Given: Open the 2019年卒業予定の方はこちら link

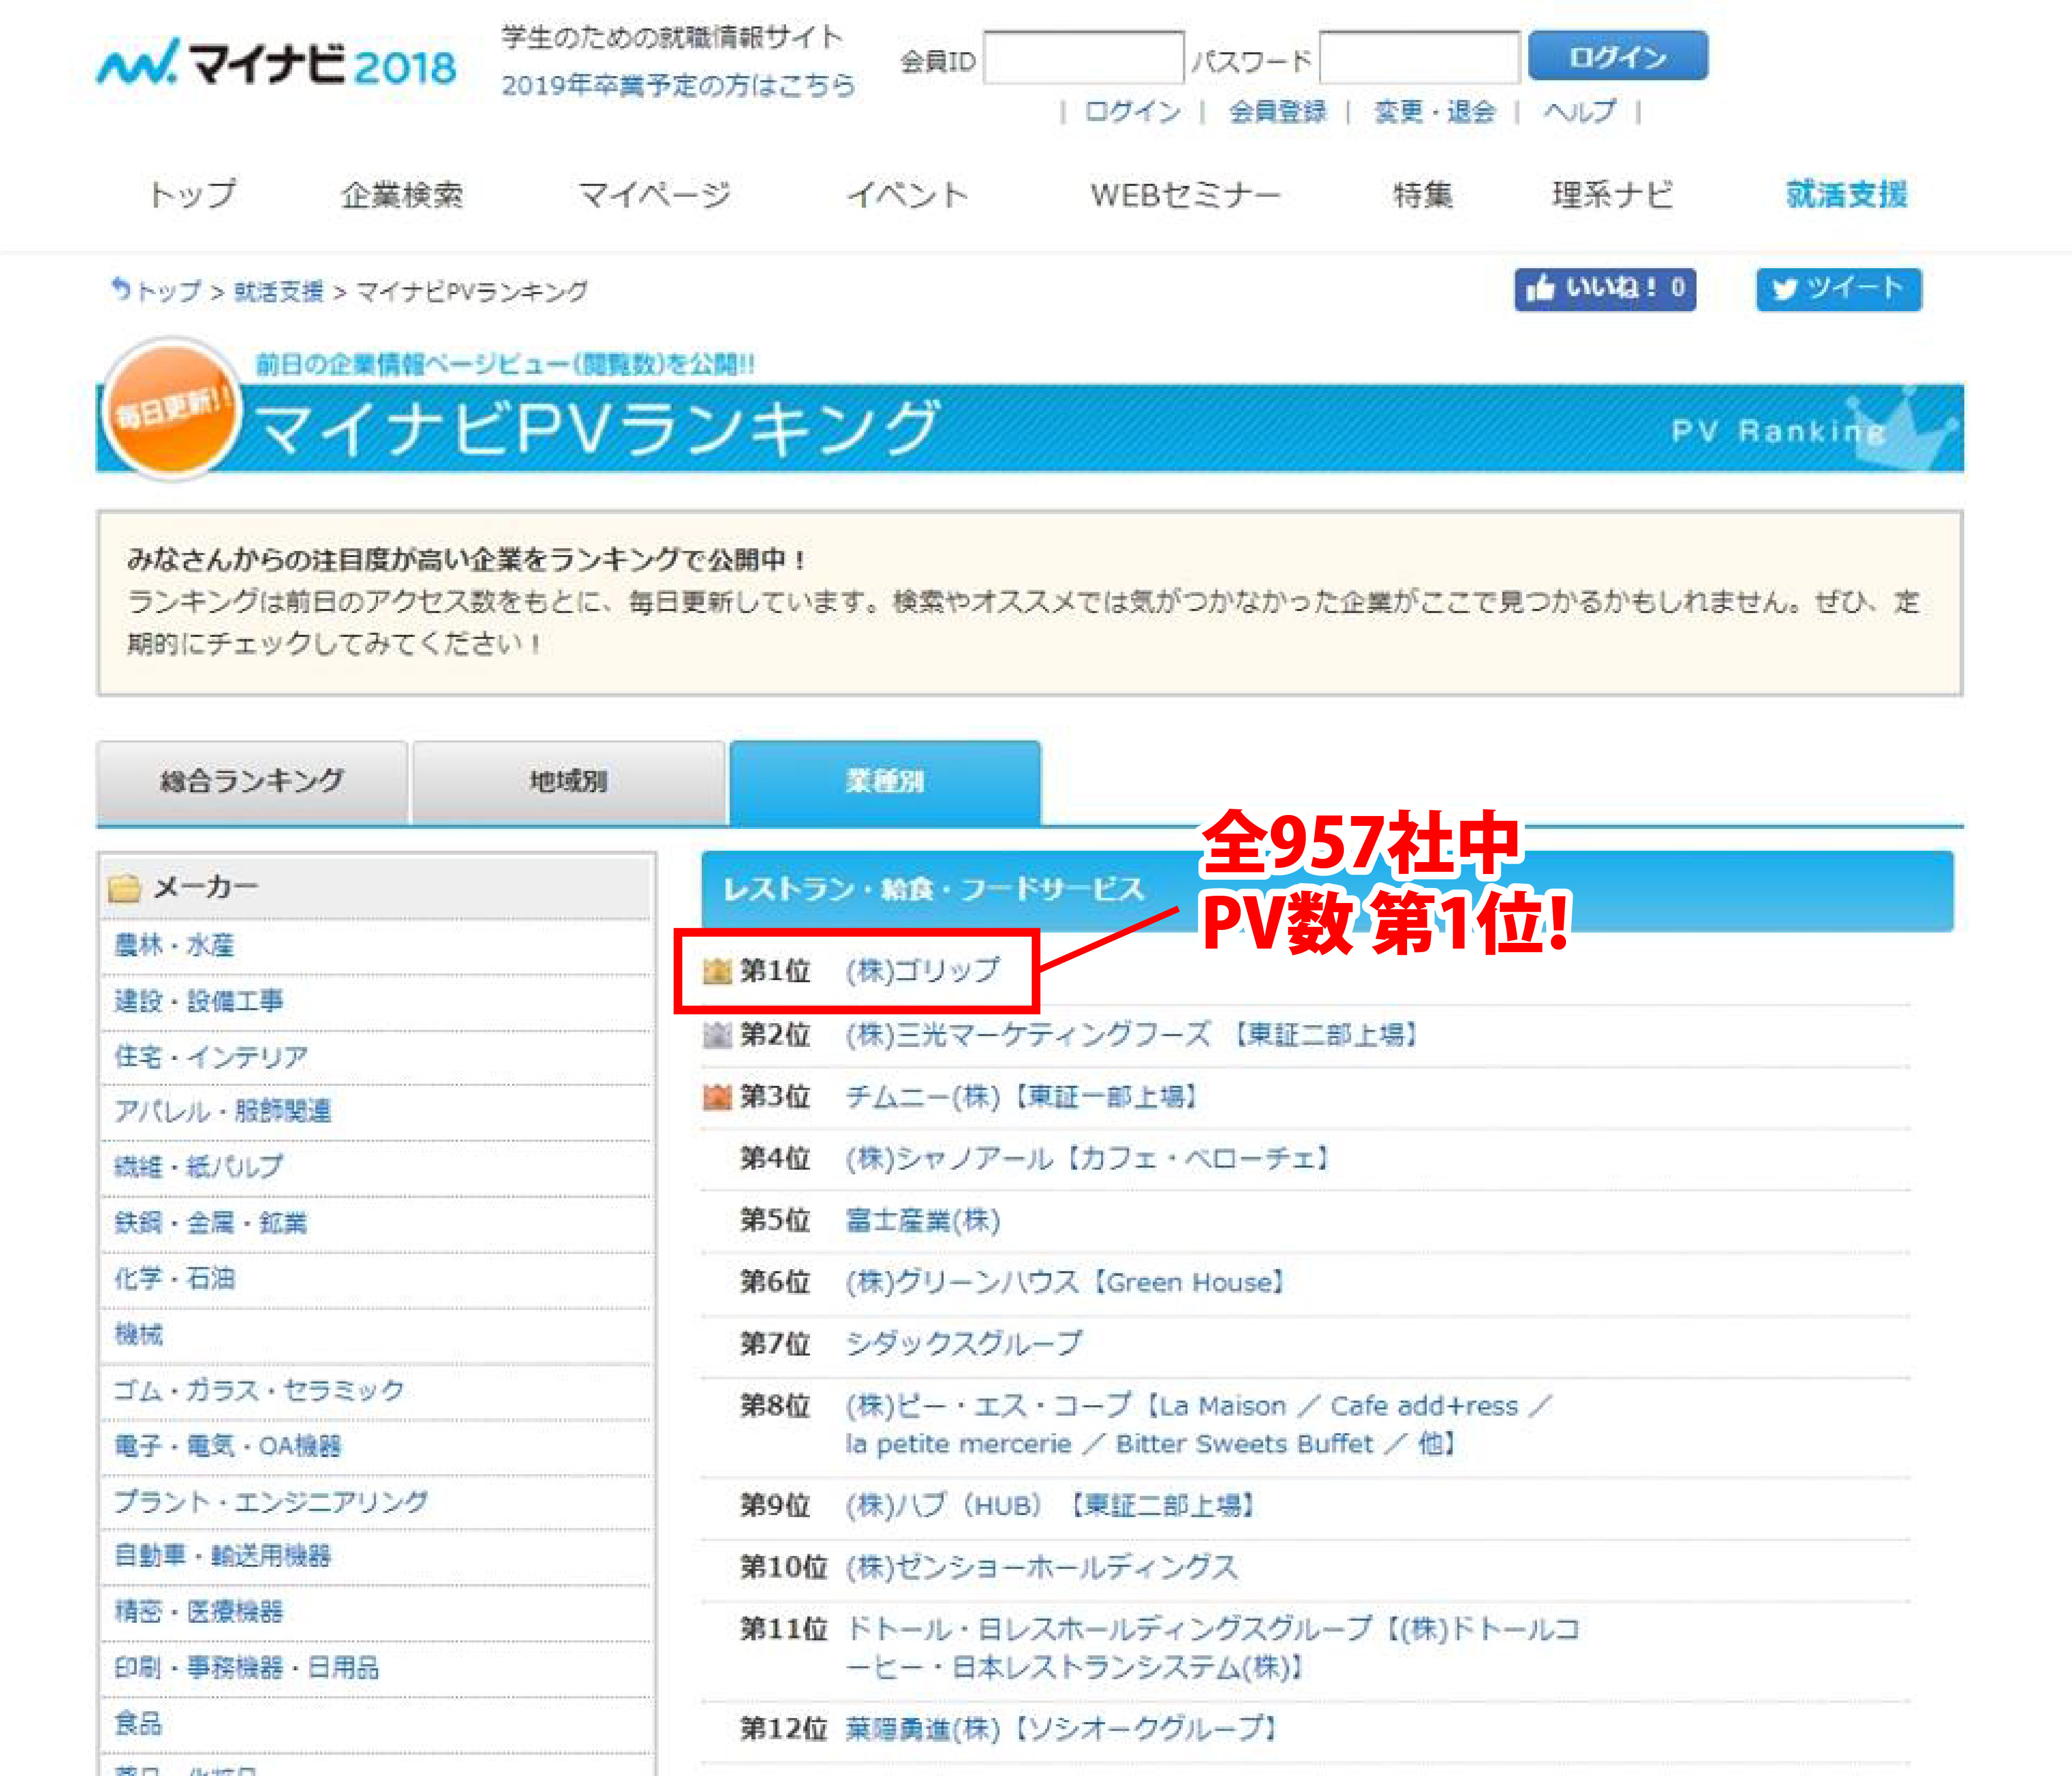Looking at the screenshot, I should 678,85.
